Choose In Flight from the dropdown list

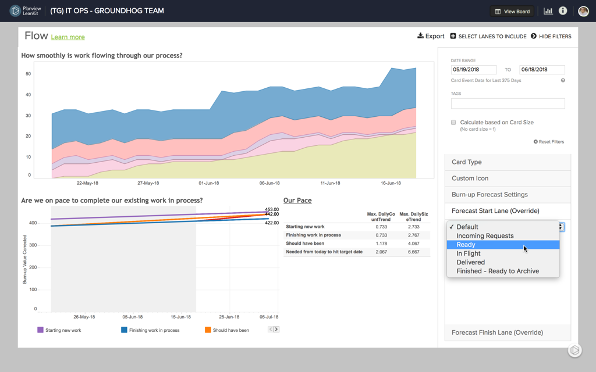tap(469, 253)
